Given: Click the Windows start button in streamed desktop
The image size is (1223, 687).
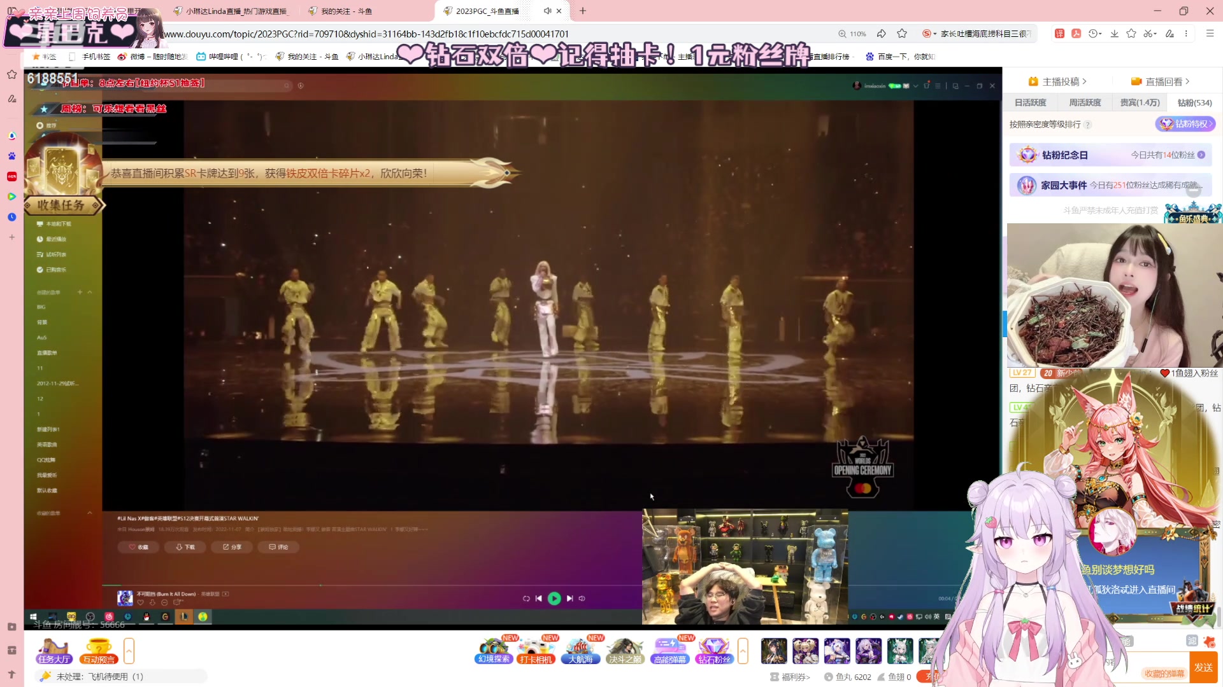Looking at the screenshot, I should 34,616.
